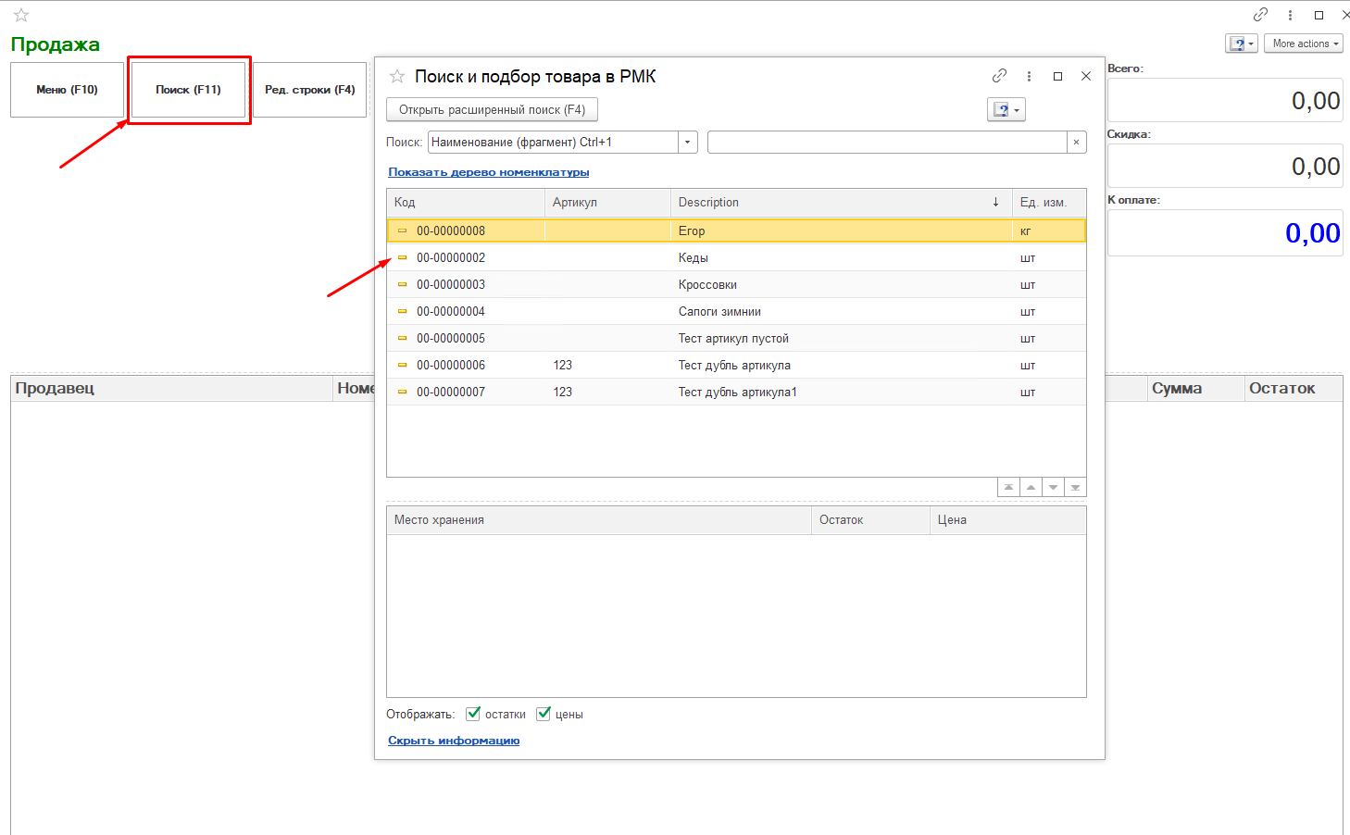Select the Кеды row
The image size is (1350, 835).
(x=736, y=257)
